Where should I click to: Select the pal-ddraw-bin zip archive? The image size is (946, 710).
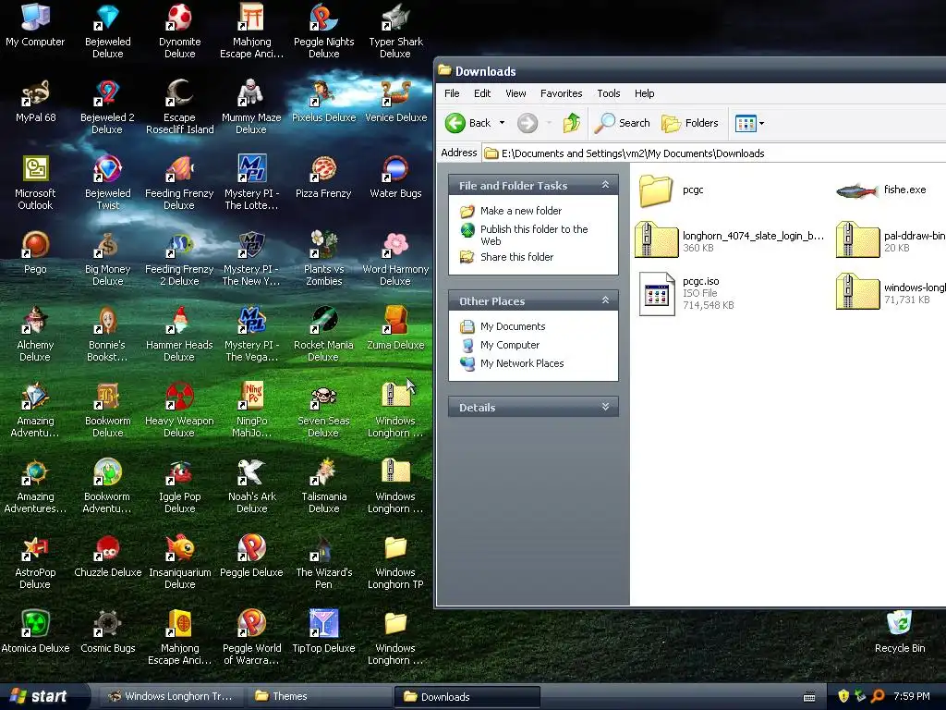pos(891,241)
